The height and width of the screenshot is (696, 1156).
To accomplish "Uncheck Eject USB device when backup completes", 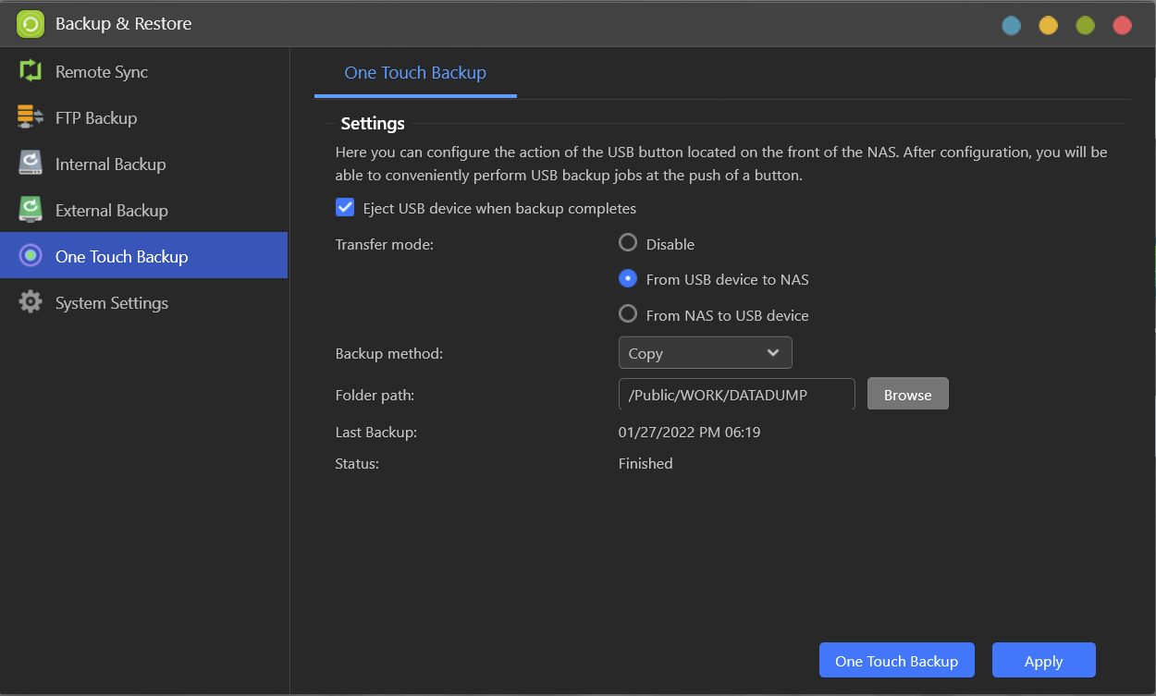I will point(345,208).
